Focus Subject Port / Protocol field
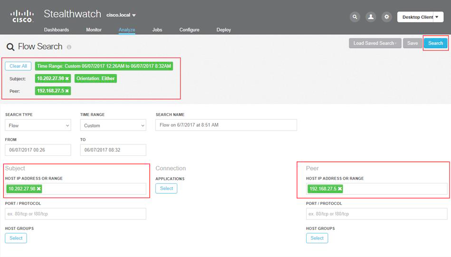 (x=76, y=214)
